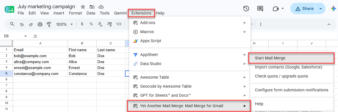The height and width of the screenshot is (112, 338).
Task: Open the Insert menu
Action: click(59, 13)
